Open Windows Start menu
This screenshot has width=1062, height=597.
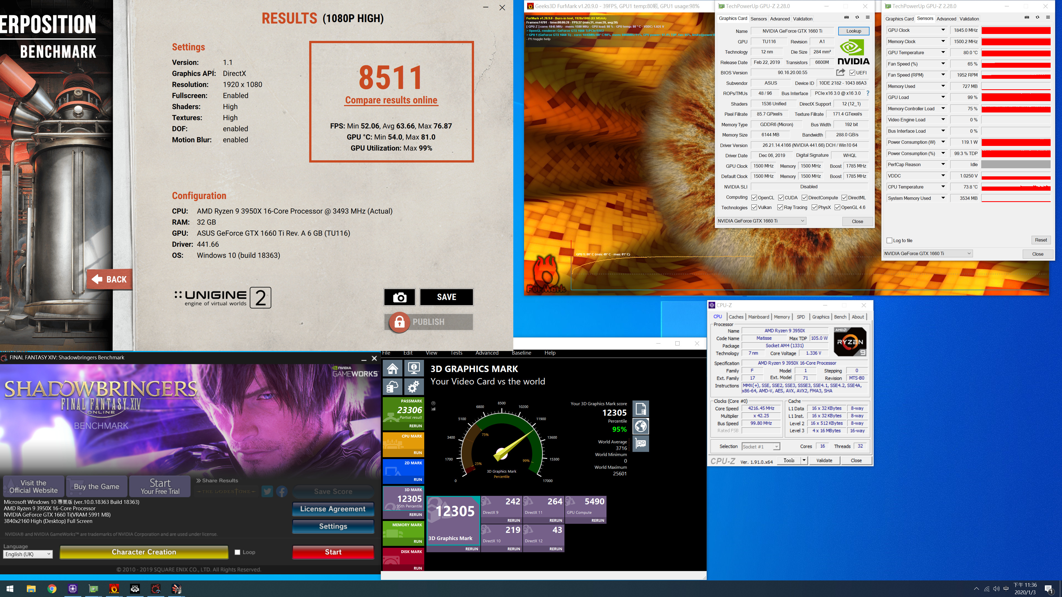[10, 589]
